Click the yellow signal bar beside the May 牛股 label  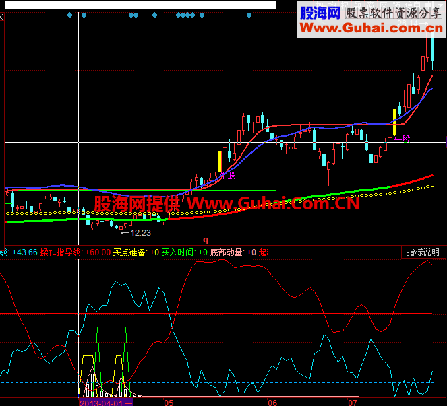tap(220, 162)
